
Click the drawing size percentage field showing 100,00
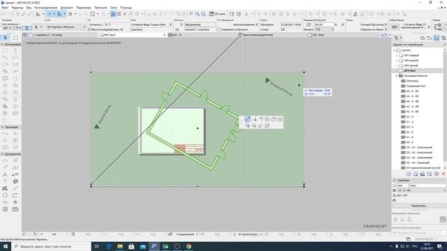(323, 25)
